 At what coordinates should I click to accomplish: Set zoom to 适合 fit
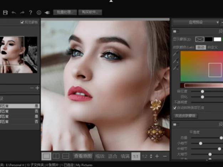tap(113, 156)
